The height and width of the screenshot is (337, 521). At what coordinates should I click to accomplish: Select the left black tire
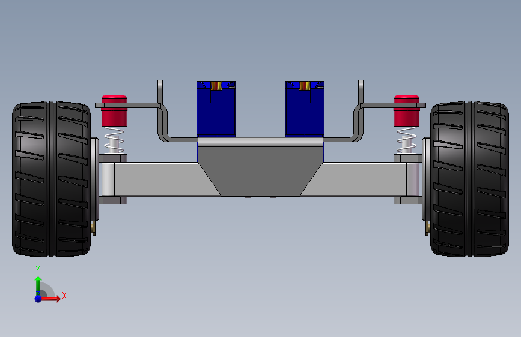52,179
